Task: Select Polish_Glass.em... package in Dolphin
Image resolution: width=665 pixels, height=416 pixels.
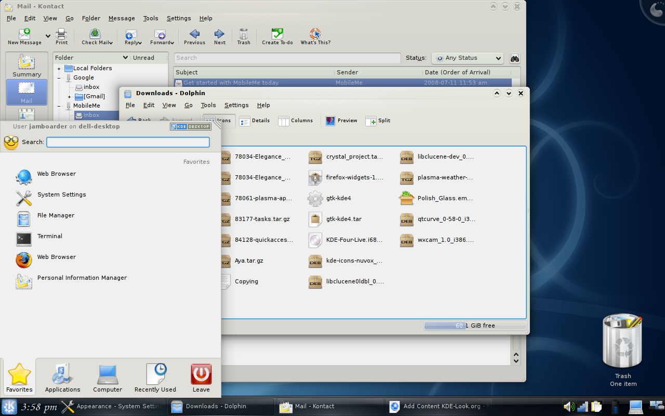Action: coord(436,198)
